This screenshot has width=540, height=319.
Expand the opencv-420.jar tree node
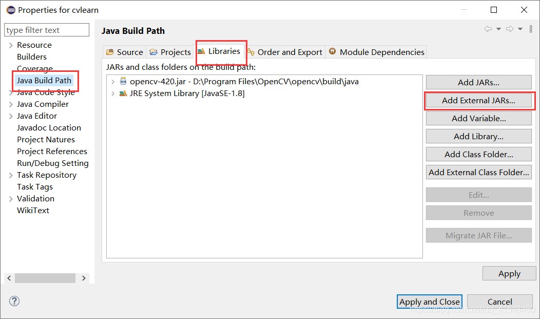coord(113,81)
